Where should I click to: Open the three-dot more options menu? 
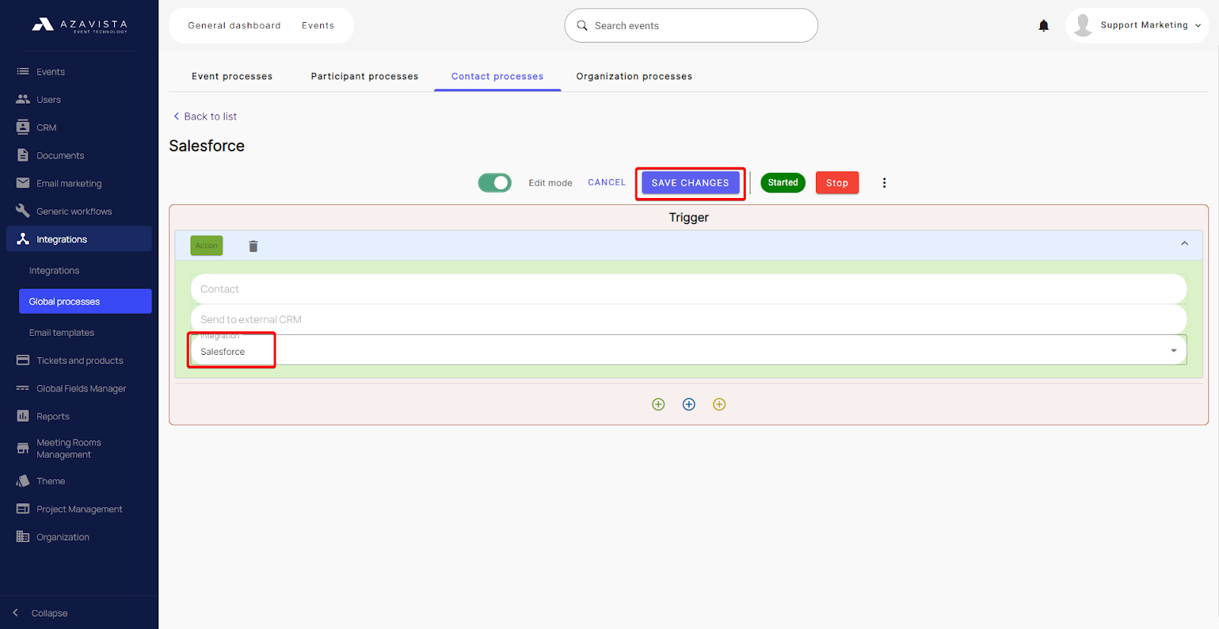pos(884,183)
